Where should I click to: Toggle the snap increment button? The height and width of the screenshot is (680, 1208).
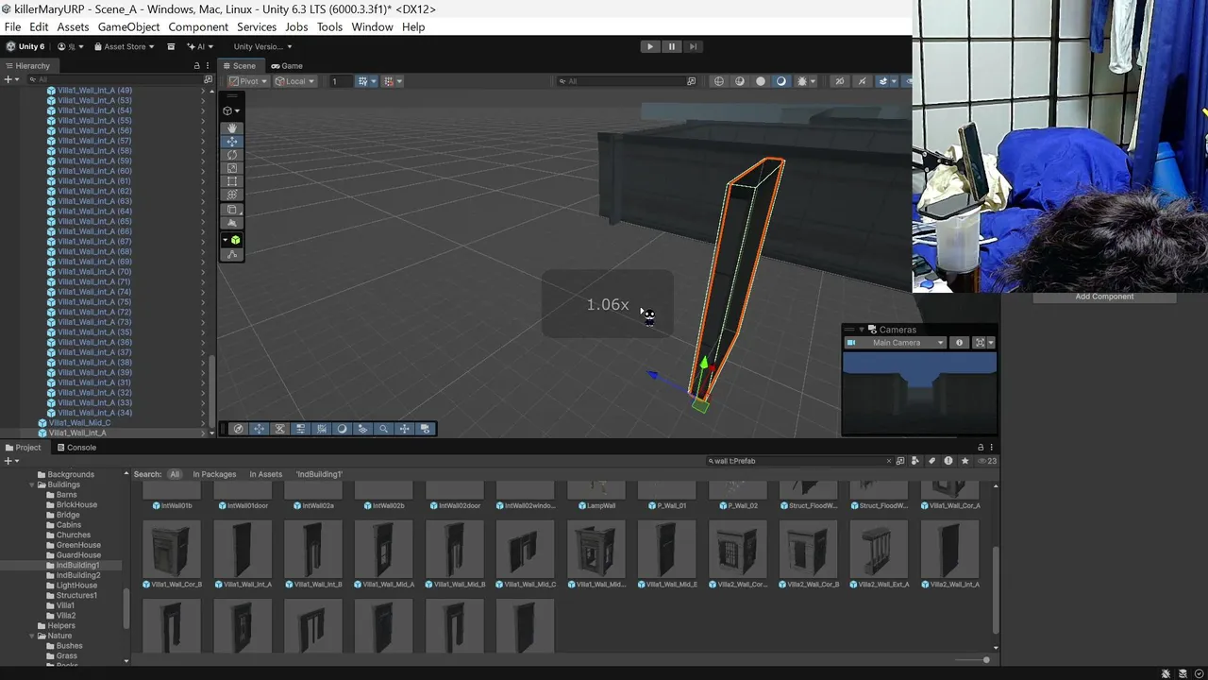[389, 81]
